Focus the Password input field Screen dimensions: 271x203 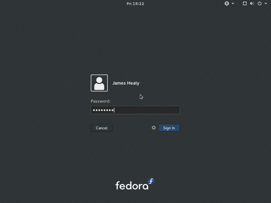135,110
